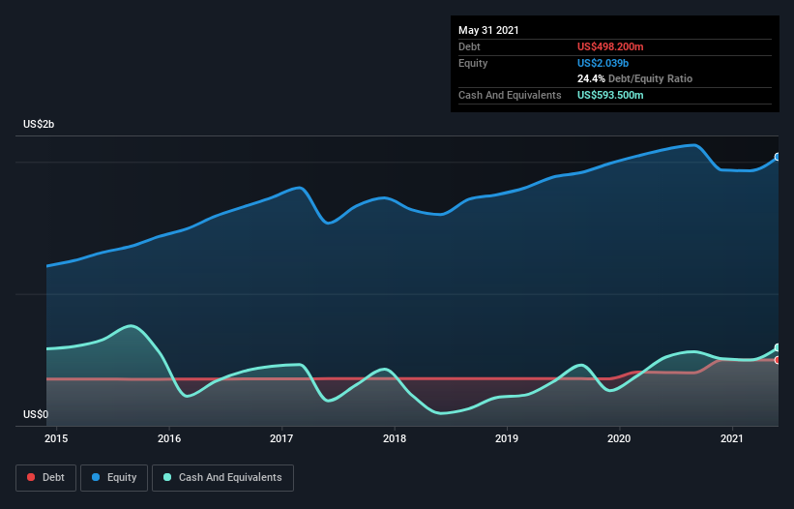Click the 2019 x-axis label
This screenshot has height=509, width=794.
point(507,438)
